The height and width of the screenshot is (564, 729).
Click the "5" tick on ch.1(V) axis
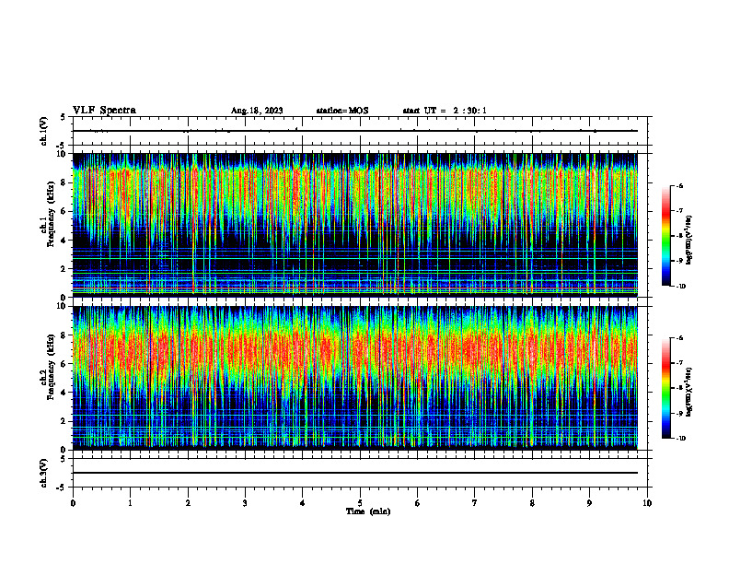tap(64, 117)
